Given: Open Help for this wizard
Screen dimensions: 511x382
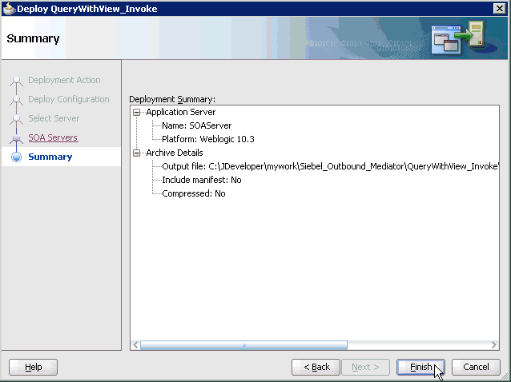Looking at the screenshot, I should 34,367.
